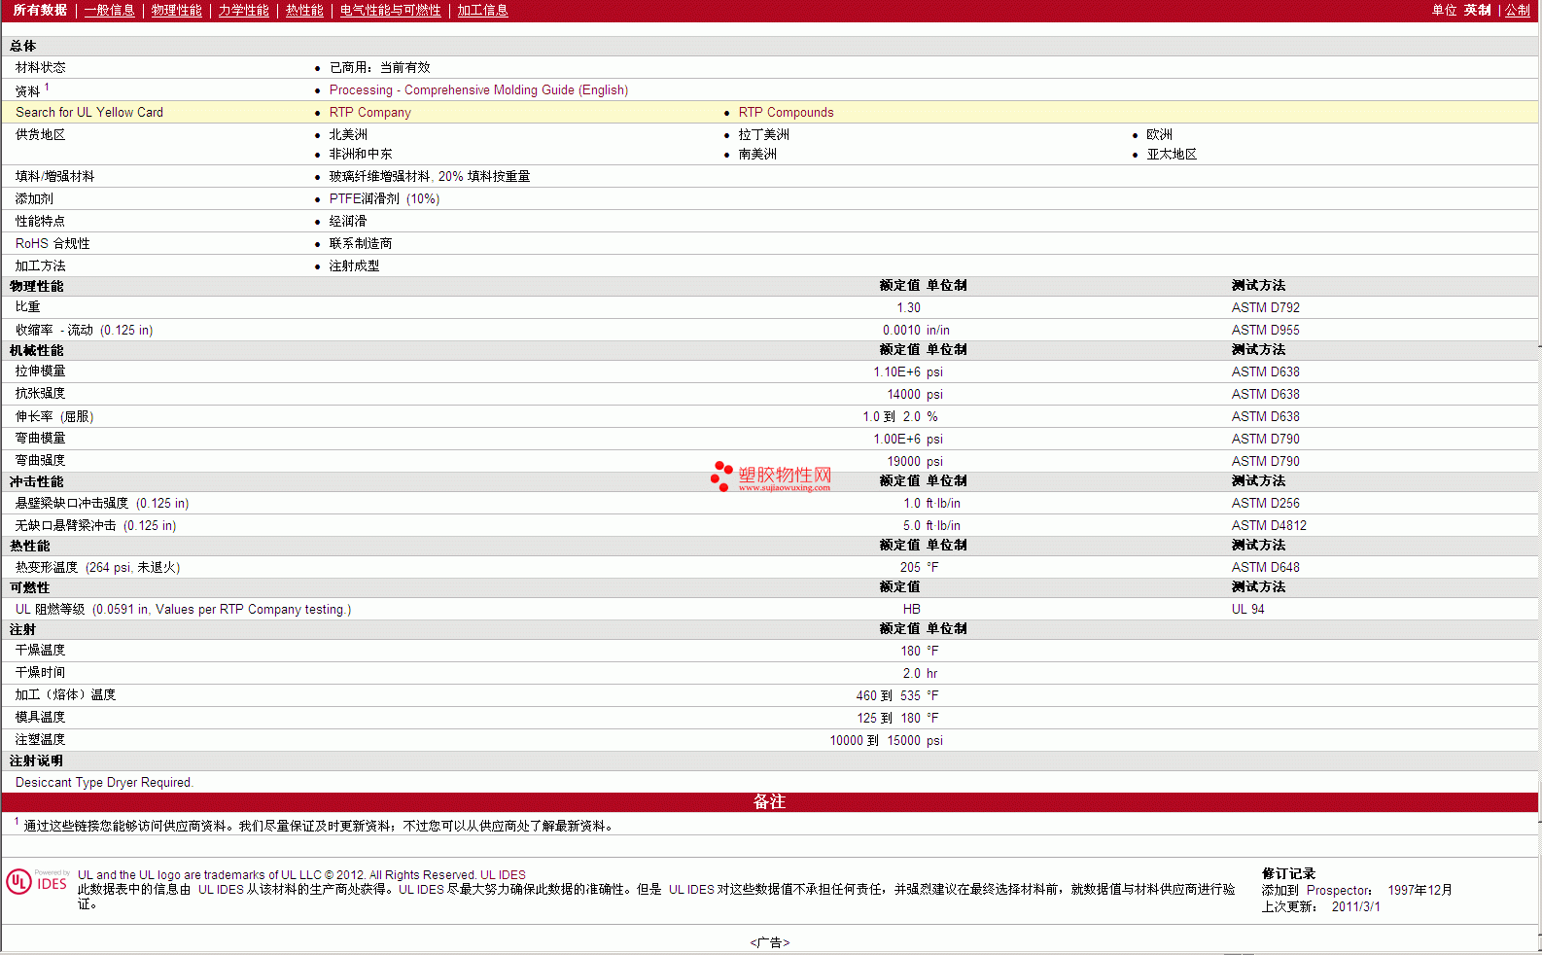The height and width of the screenshot is (955, 1542).
Task: Click the ASTM D4812 test method
Action: (x=1269, y=525)
